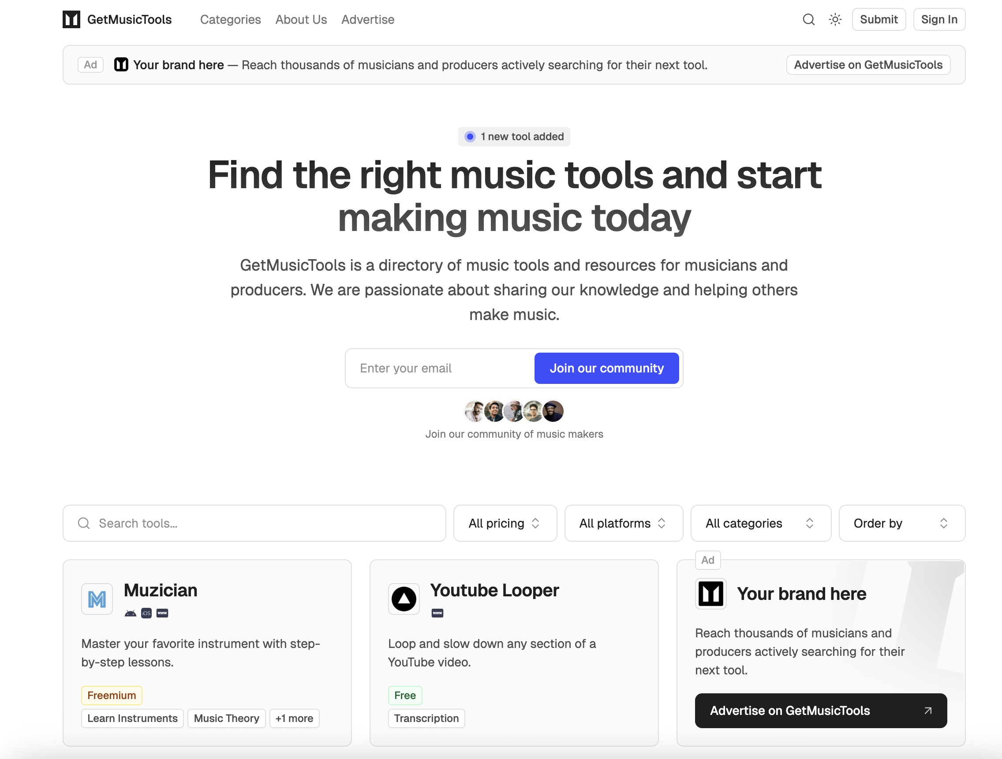
Task: Expand the All platforms dropdown
Action: click(x=623, y=523)
